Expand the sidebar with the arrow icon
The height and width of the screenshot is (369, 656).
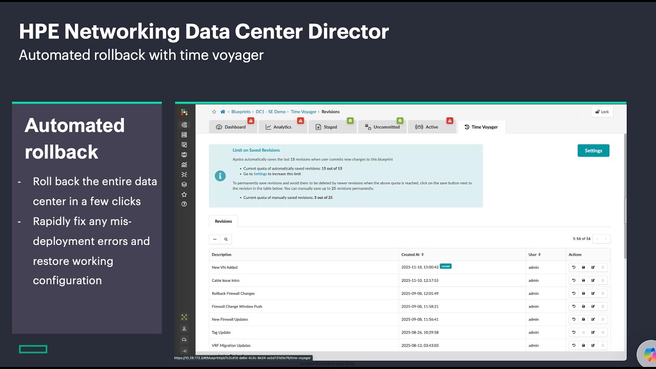pos(184,351)
